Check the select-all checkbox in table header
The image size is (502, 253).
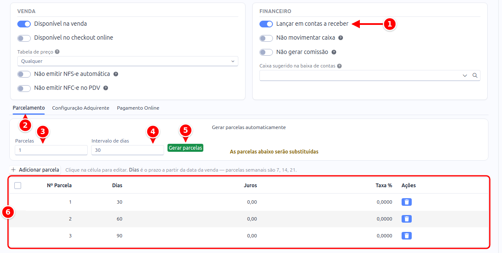coord(18,186)
